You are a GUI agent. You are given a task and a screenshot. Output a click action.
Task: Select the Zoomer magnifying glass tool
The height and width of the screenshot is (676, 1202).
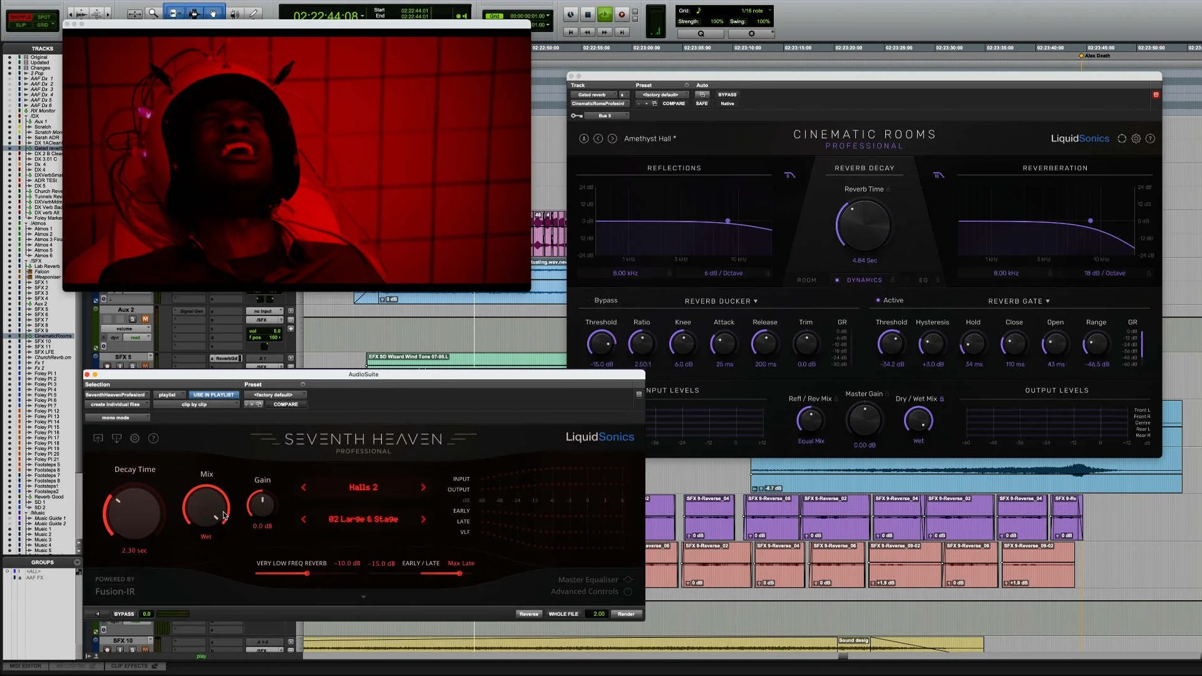tap(153, 13)
